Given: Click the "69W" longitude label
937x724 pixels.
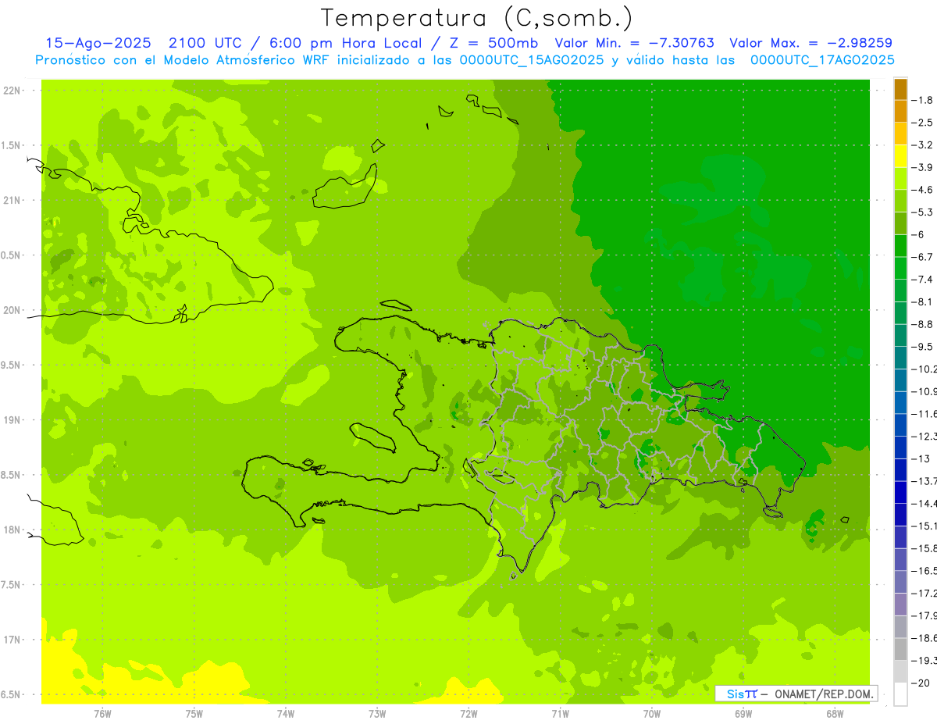Looking at the screenshot, I should coord(743,713).
